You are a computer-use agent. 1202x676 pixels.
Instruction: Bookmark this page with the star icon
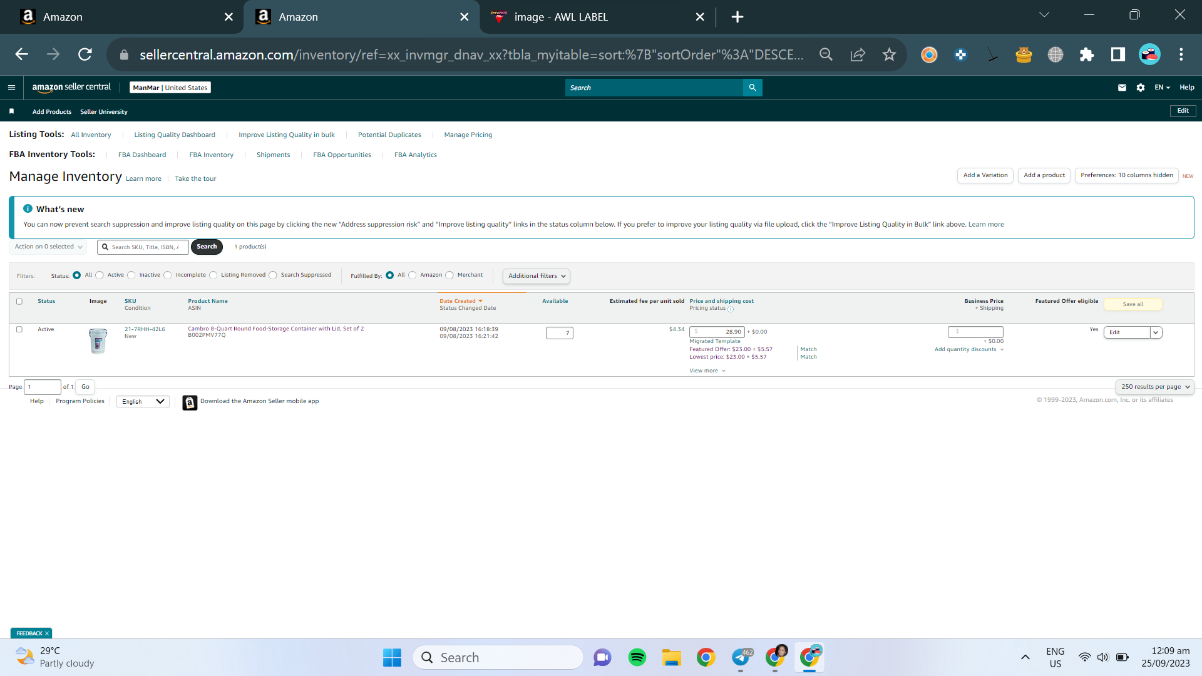click(889, 54)
